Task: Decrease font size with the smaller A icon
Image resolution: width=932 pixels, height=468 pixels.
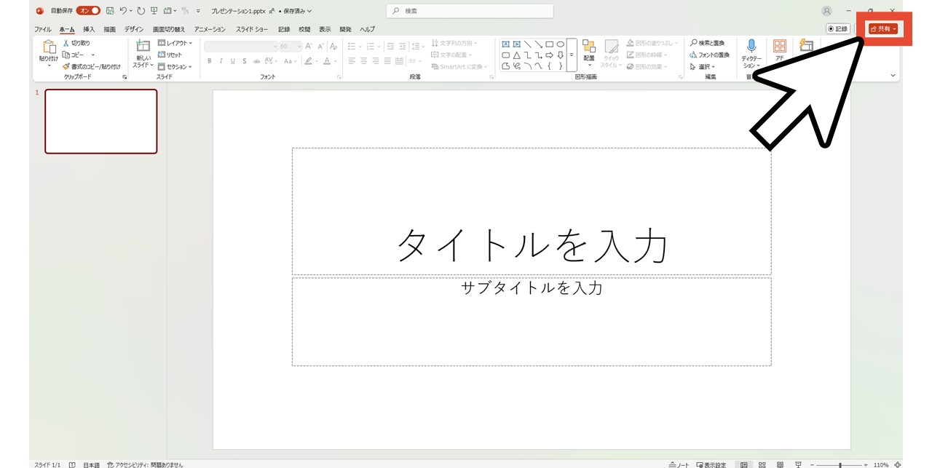Action: (319, 46)
